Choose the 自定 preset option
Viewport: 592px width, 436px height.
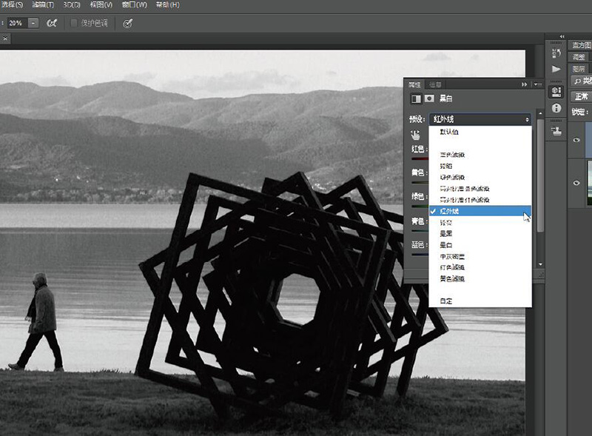445,301
